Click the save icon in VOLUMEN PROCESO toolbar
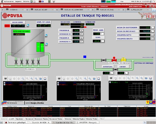156x124 pixels. [x=98, y=79]
